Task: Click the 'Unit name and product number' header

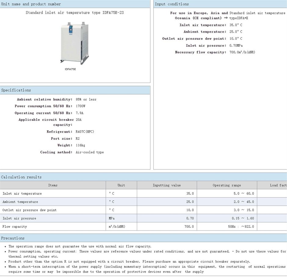Action: (x=31, y=4)
